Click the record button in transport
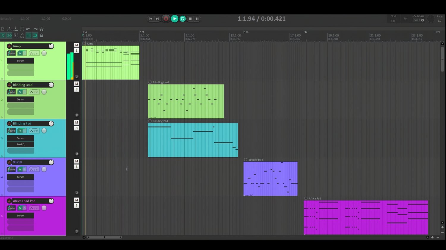This screenshot has height=250, width=446. pyautogui.click(x=166, y=19)
